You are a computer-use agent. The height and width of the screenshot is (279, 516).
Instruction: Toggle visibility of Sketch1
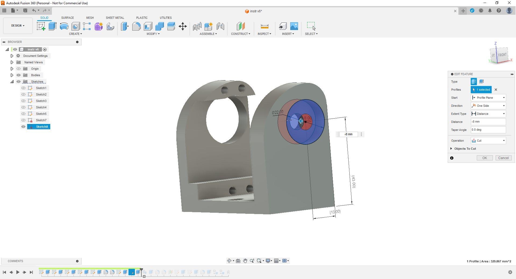pos(23,88)
